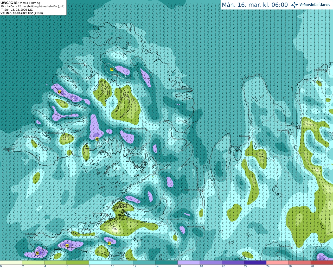Click the 28 gust marker closest to the 25 marker
The width and height of the screenshot is (333, 268).
point(67,246)
